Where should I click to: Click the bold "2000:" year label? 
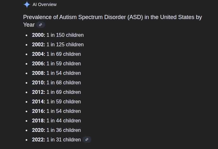tap(38, 35)
